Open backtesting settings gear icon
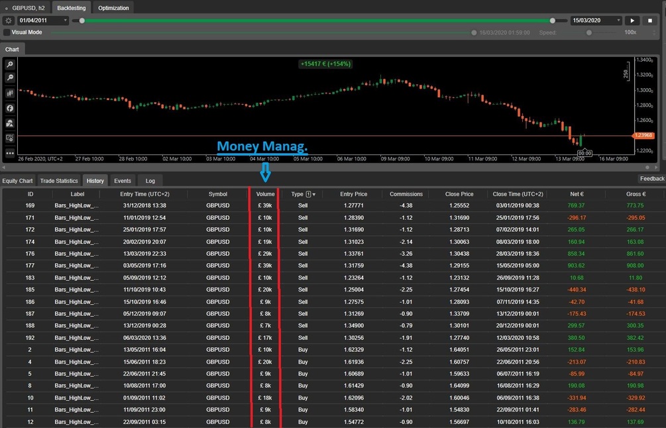666x428 pixels. click(x=9, y=21)
